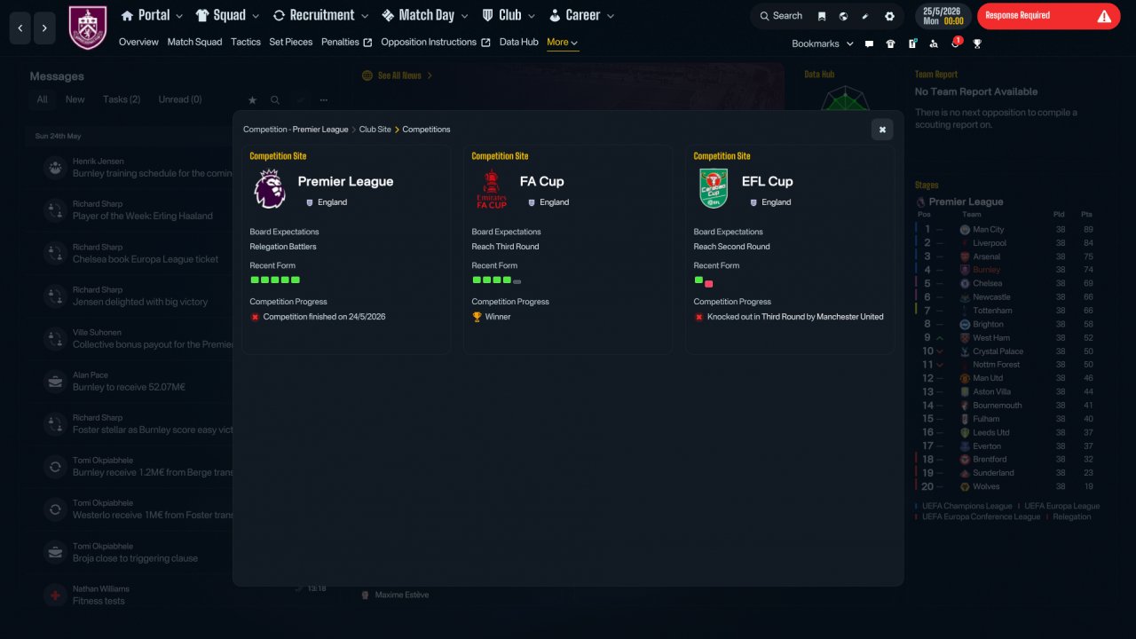
Task: Open the shirt shortcut icon
Action: [890, 43]
